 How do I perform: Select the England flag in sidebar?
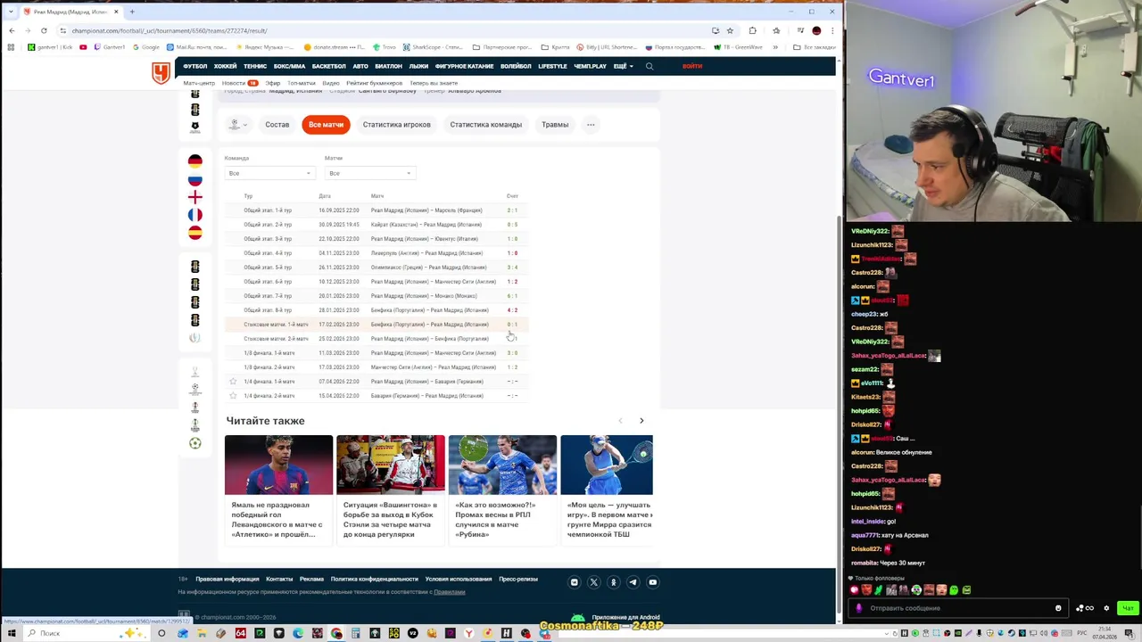194,197
